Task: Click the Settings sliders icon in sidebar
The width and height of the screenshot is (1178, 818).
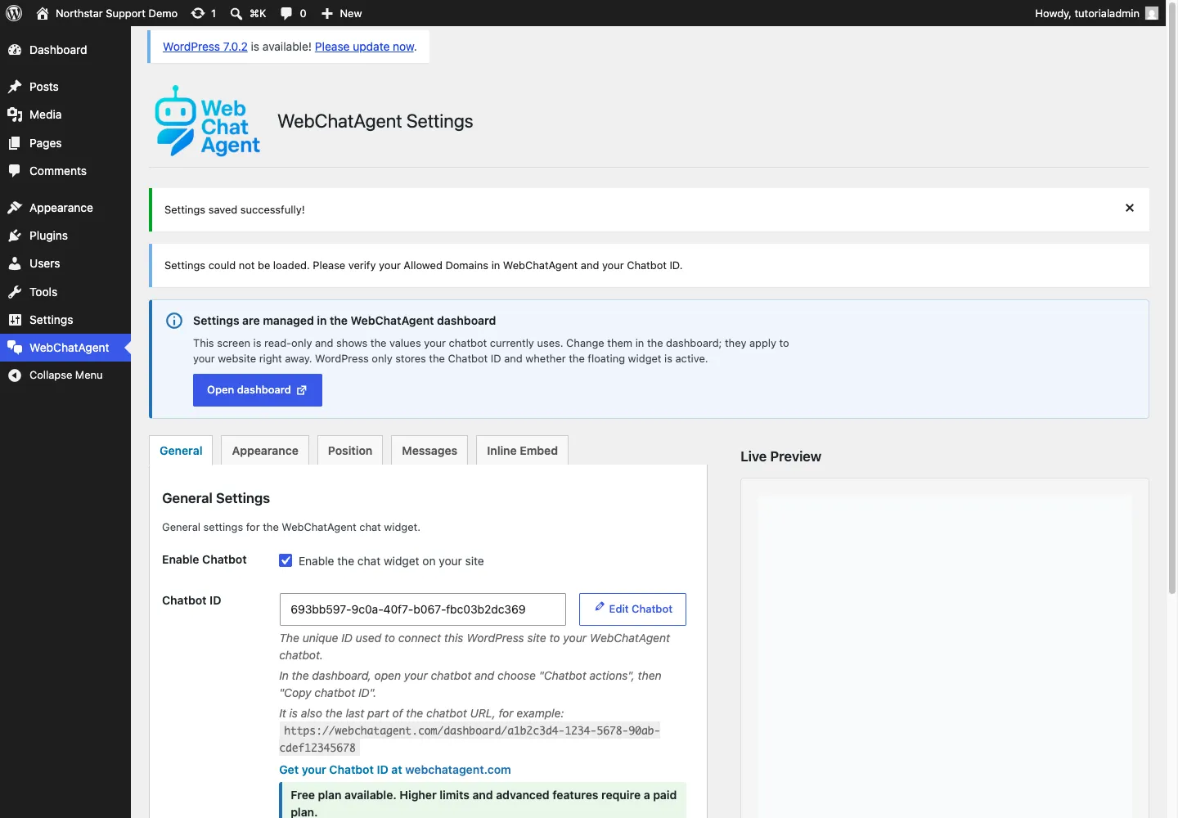Action: pos(15,320)
